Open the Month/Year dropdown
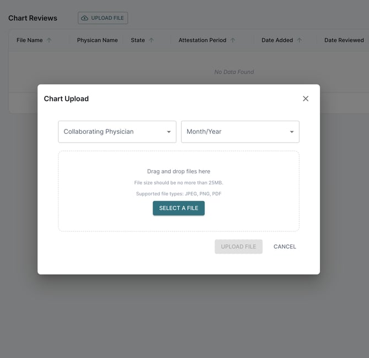 [240, 132]
